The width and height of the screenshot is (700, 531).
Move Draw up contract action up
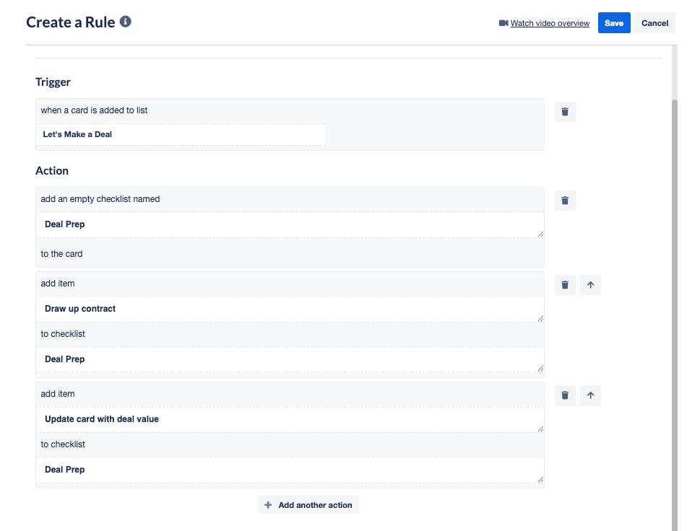point(590,285)
